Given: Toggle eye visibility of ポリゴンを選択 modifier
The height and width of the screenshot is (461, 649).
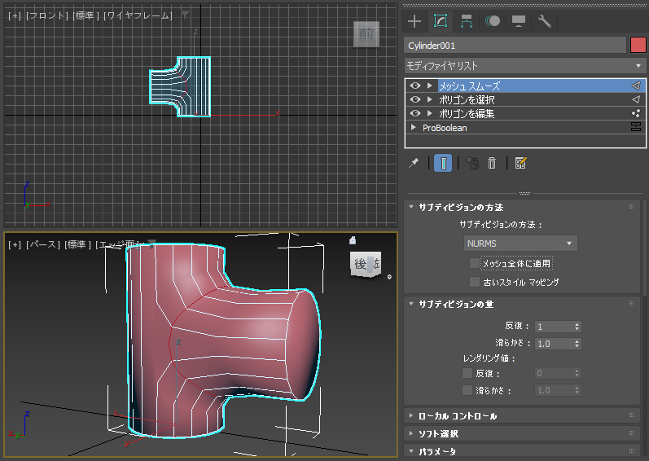Looking at the screenshot, I should 415,99.
